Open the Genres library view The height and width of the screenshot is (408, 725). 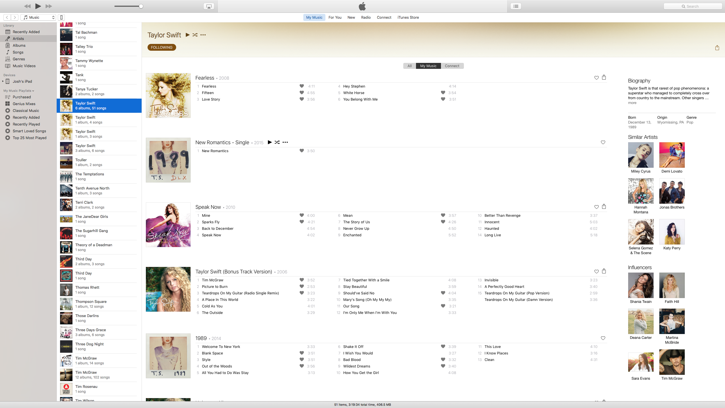click(28, 59)
